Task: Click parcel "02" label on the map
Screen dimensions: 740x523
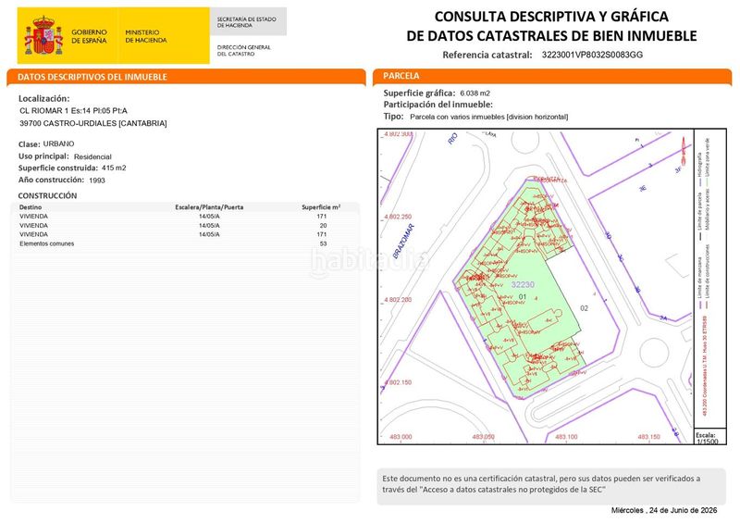Action: [585, 308]
